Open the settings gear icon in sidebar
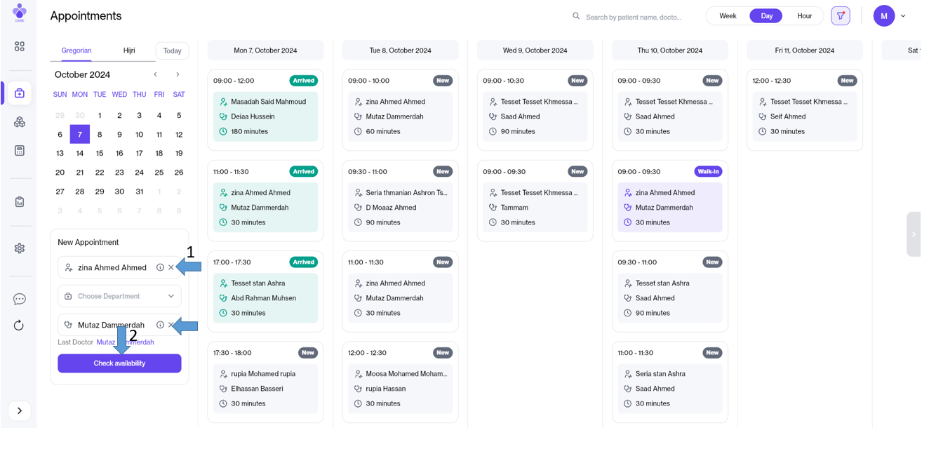This screenshot has height=449, width=929. tap(20, 248)
